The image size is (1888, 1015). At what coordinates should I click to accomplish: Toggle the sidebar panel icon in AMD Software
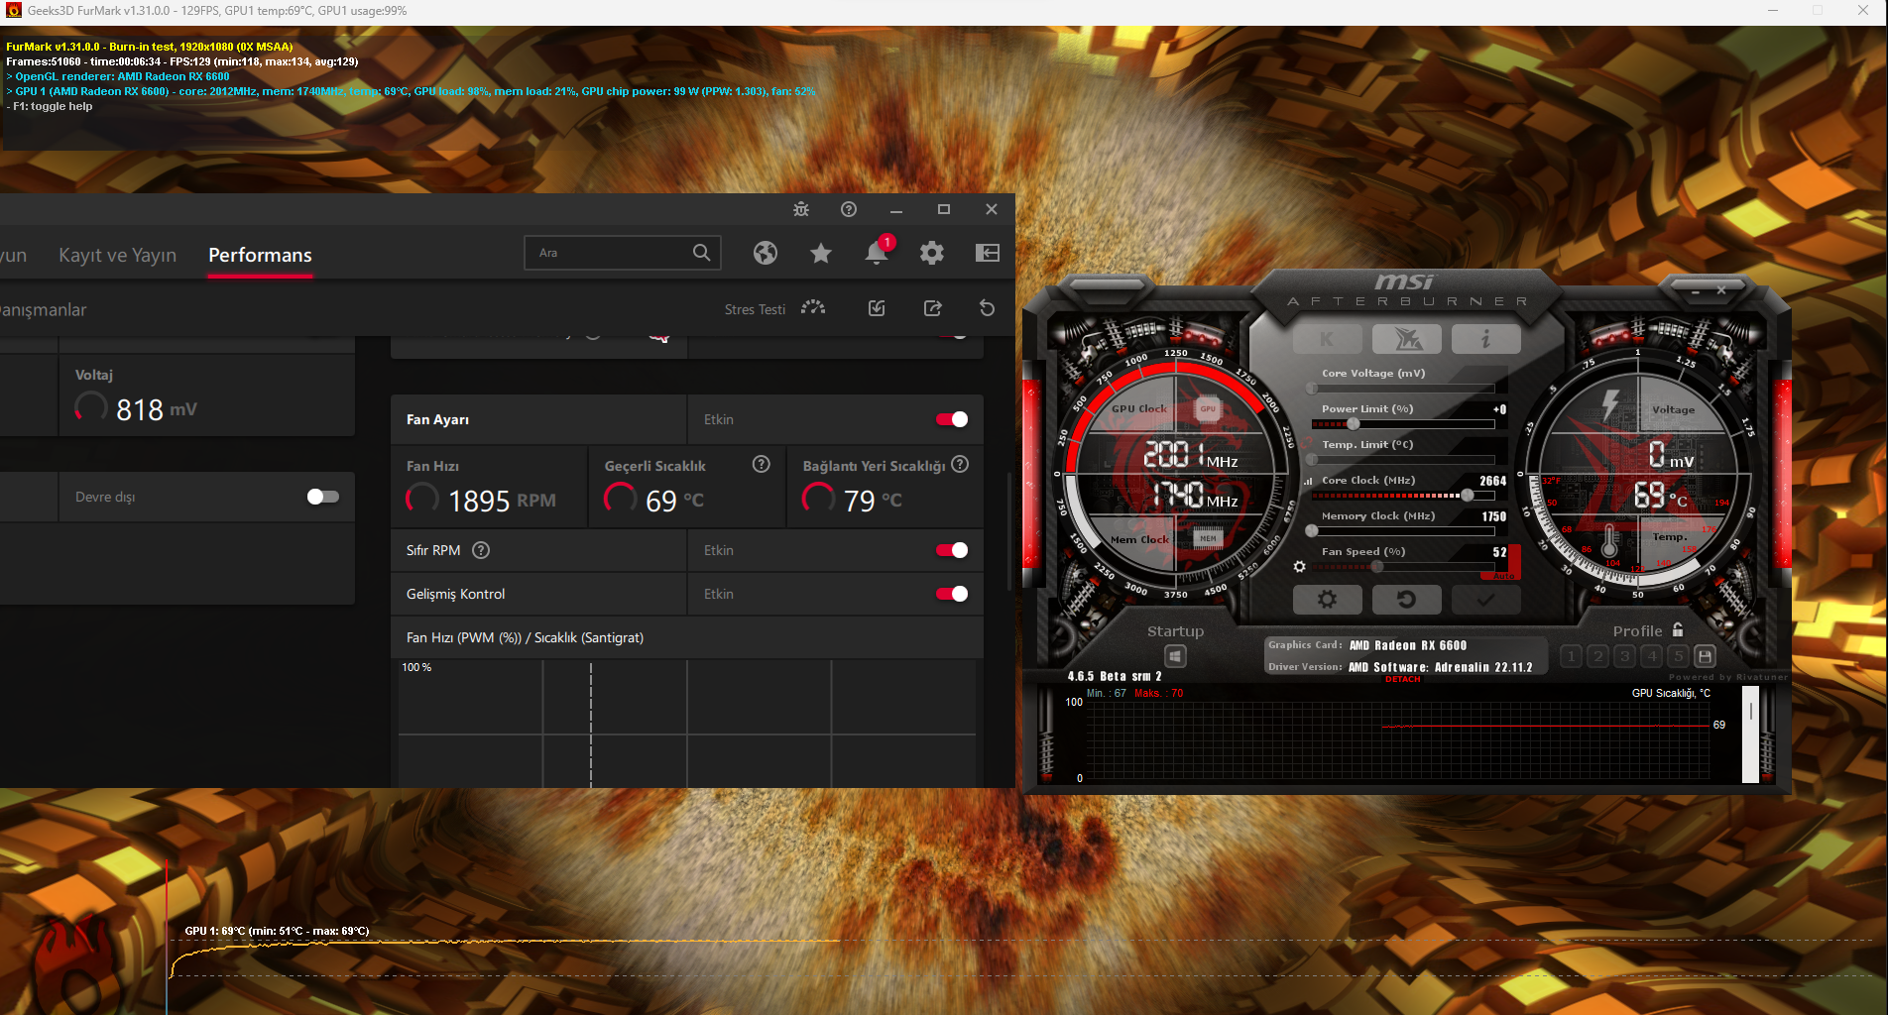pyautogui.click(x=988, y=253)
